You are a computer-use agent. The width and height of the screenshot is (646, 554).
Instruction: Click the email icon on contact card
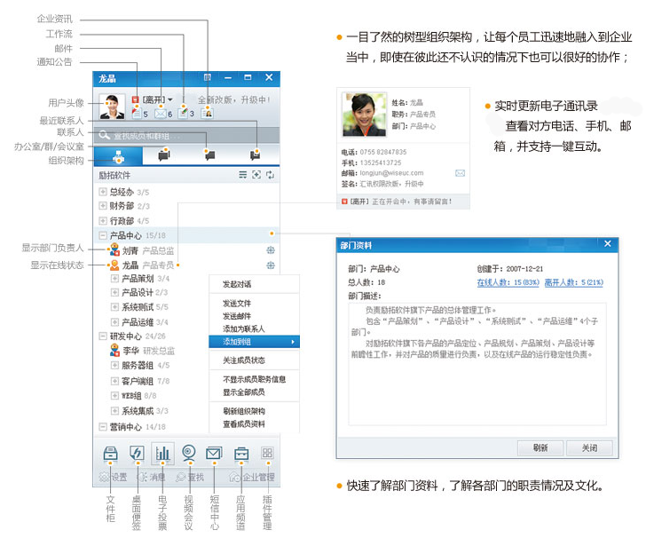pyautogui.click(x=461, y=173)
